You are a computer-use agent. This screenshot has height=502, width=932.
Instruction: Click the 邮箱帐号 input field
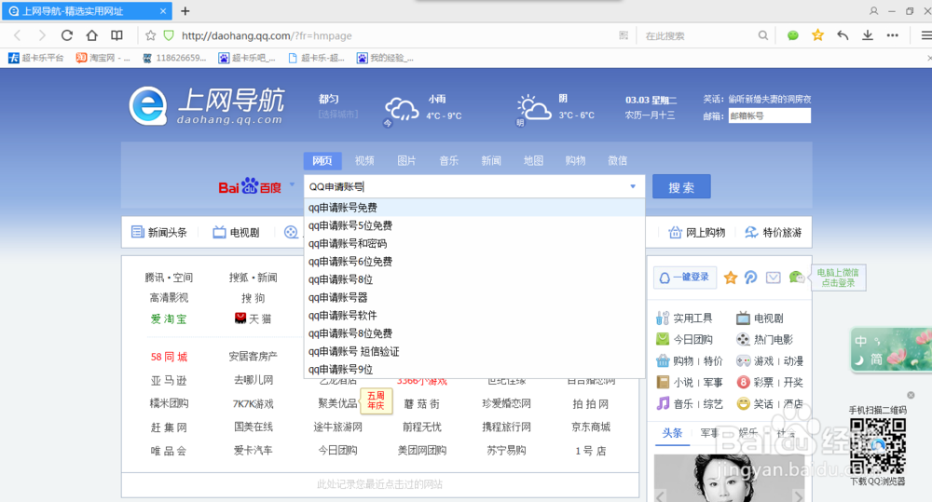770,115
